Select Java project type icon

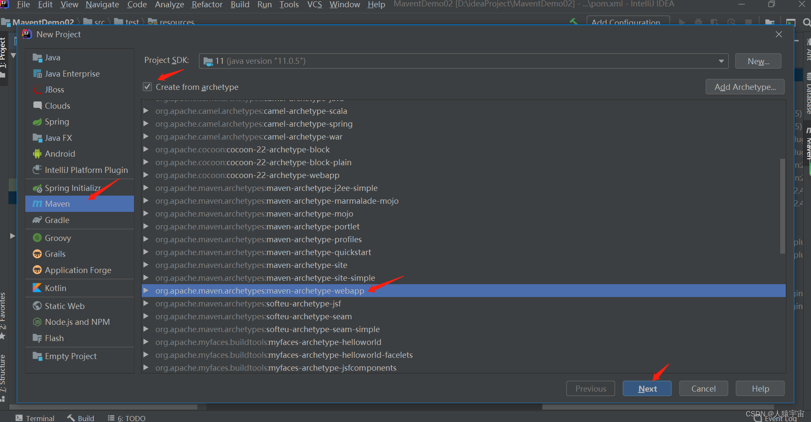click(x=37, y=58)
